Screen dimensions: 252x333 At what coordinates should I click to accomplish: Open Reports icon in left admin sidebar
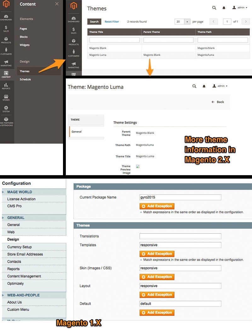coord(6,86)
